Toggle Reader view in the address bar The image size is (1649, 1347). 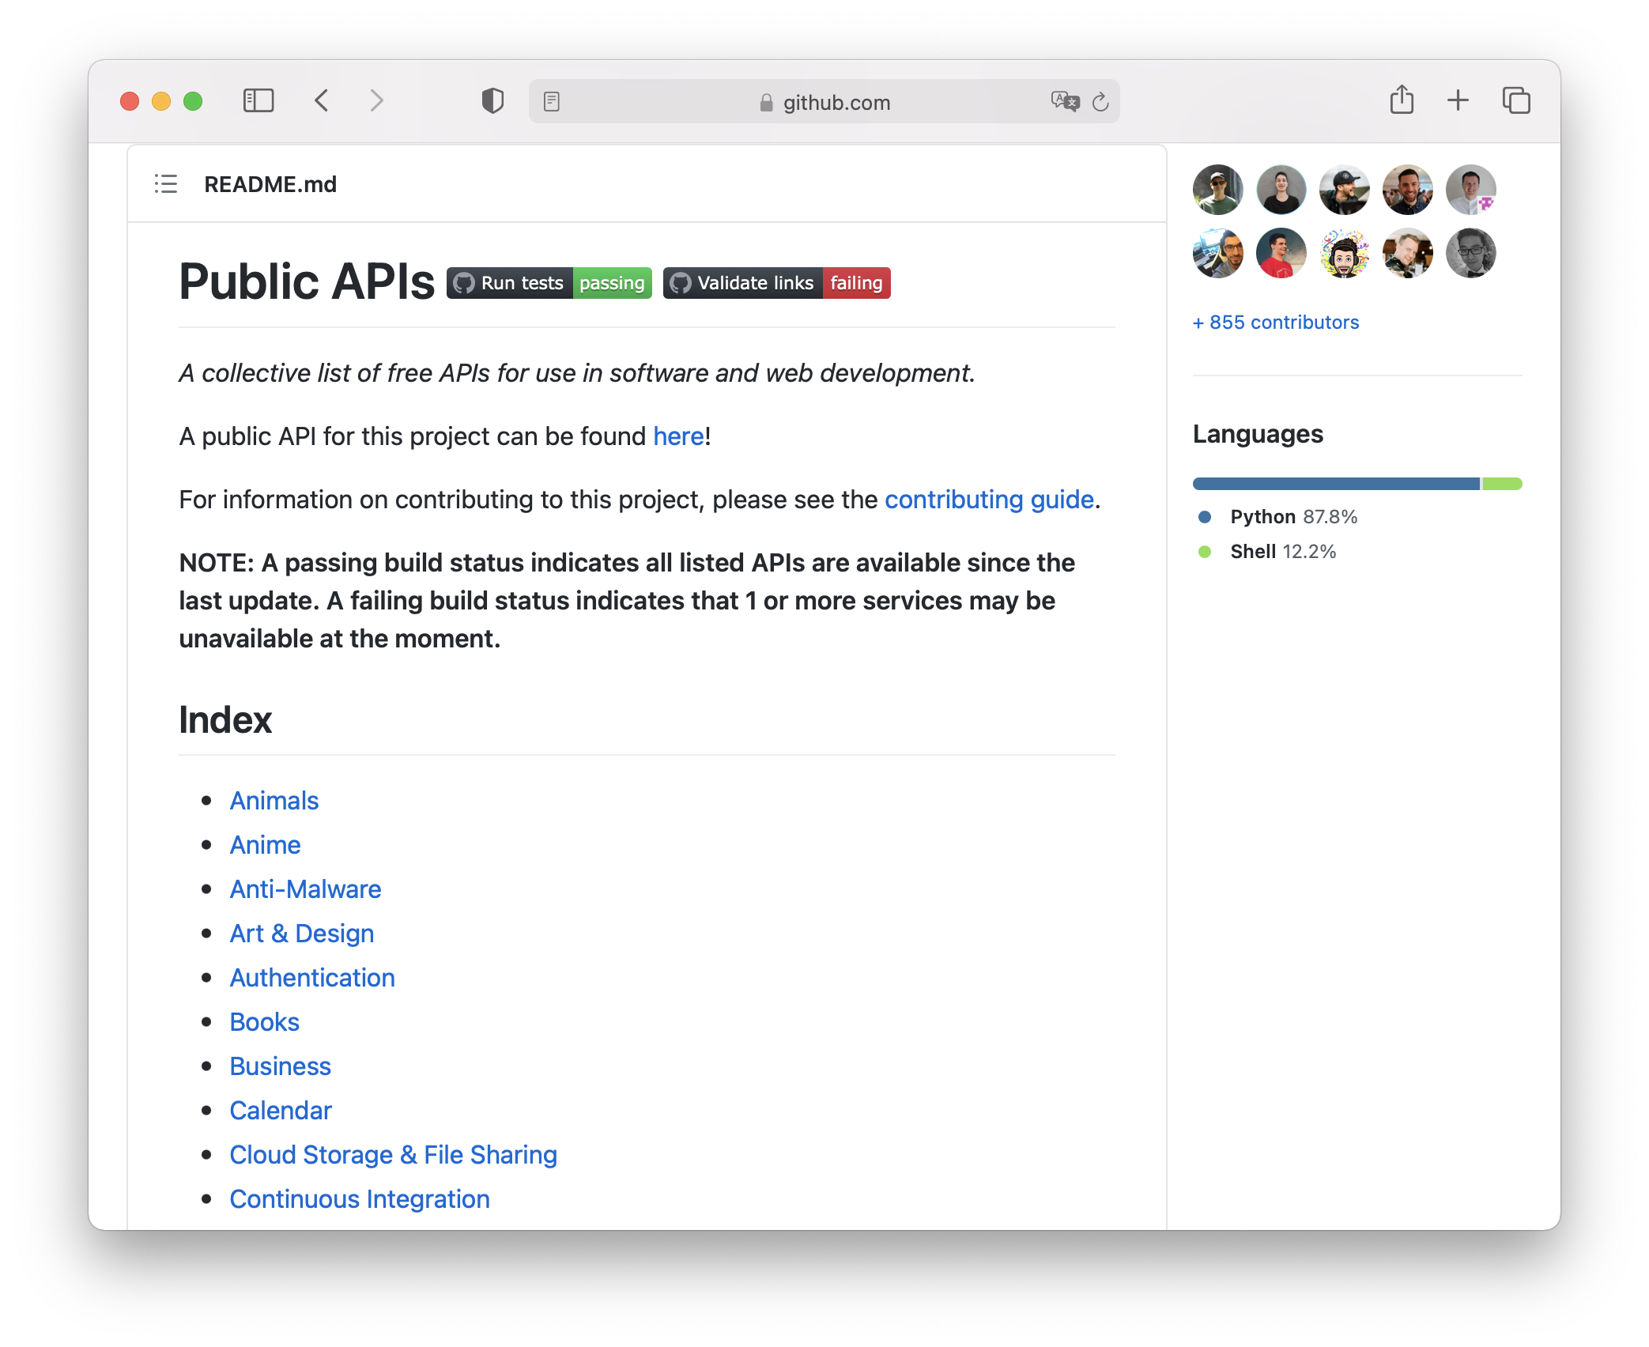tap(551, 101)
